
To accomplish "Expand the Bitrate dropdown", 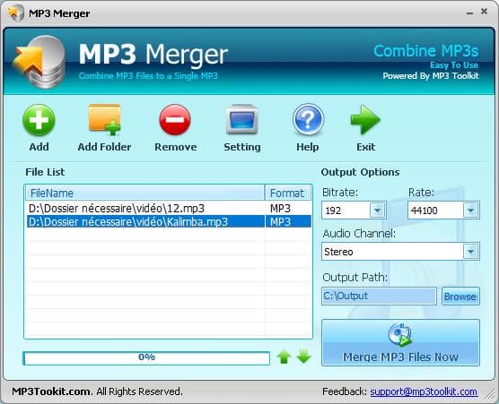I will tap(378, 210).
